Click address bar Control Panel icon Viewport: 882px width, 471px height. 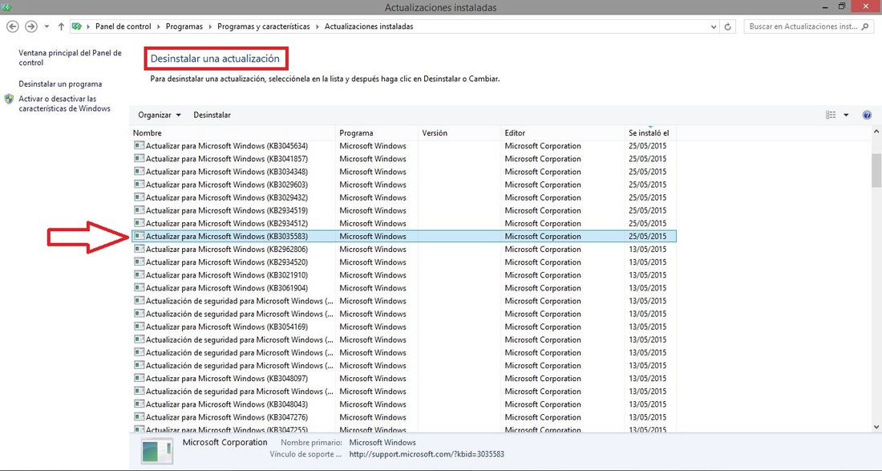coord(77,26)
